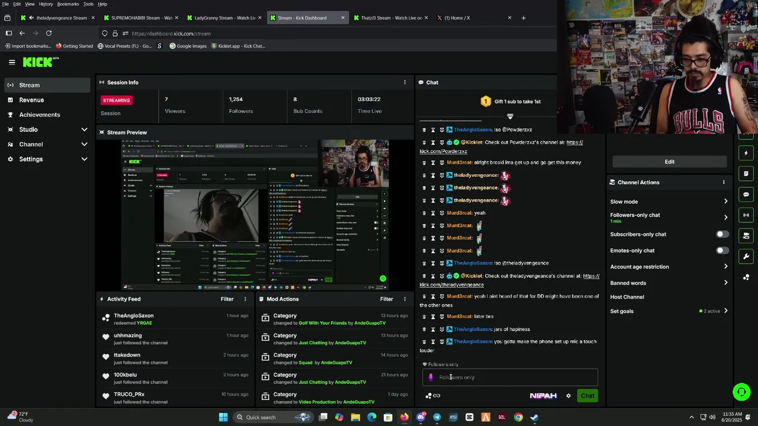Screen dimensions: 758x426
Task: Expand Followers-only chat settings
Action: 725,217
